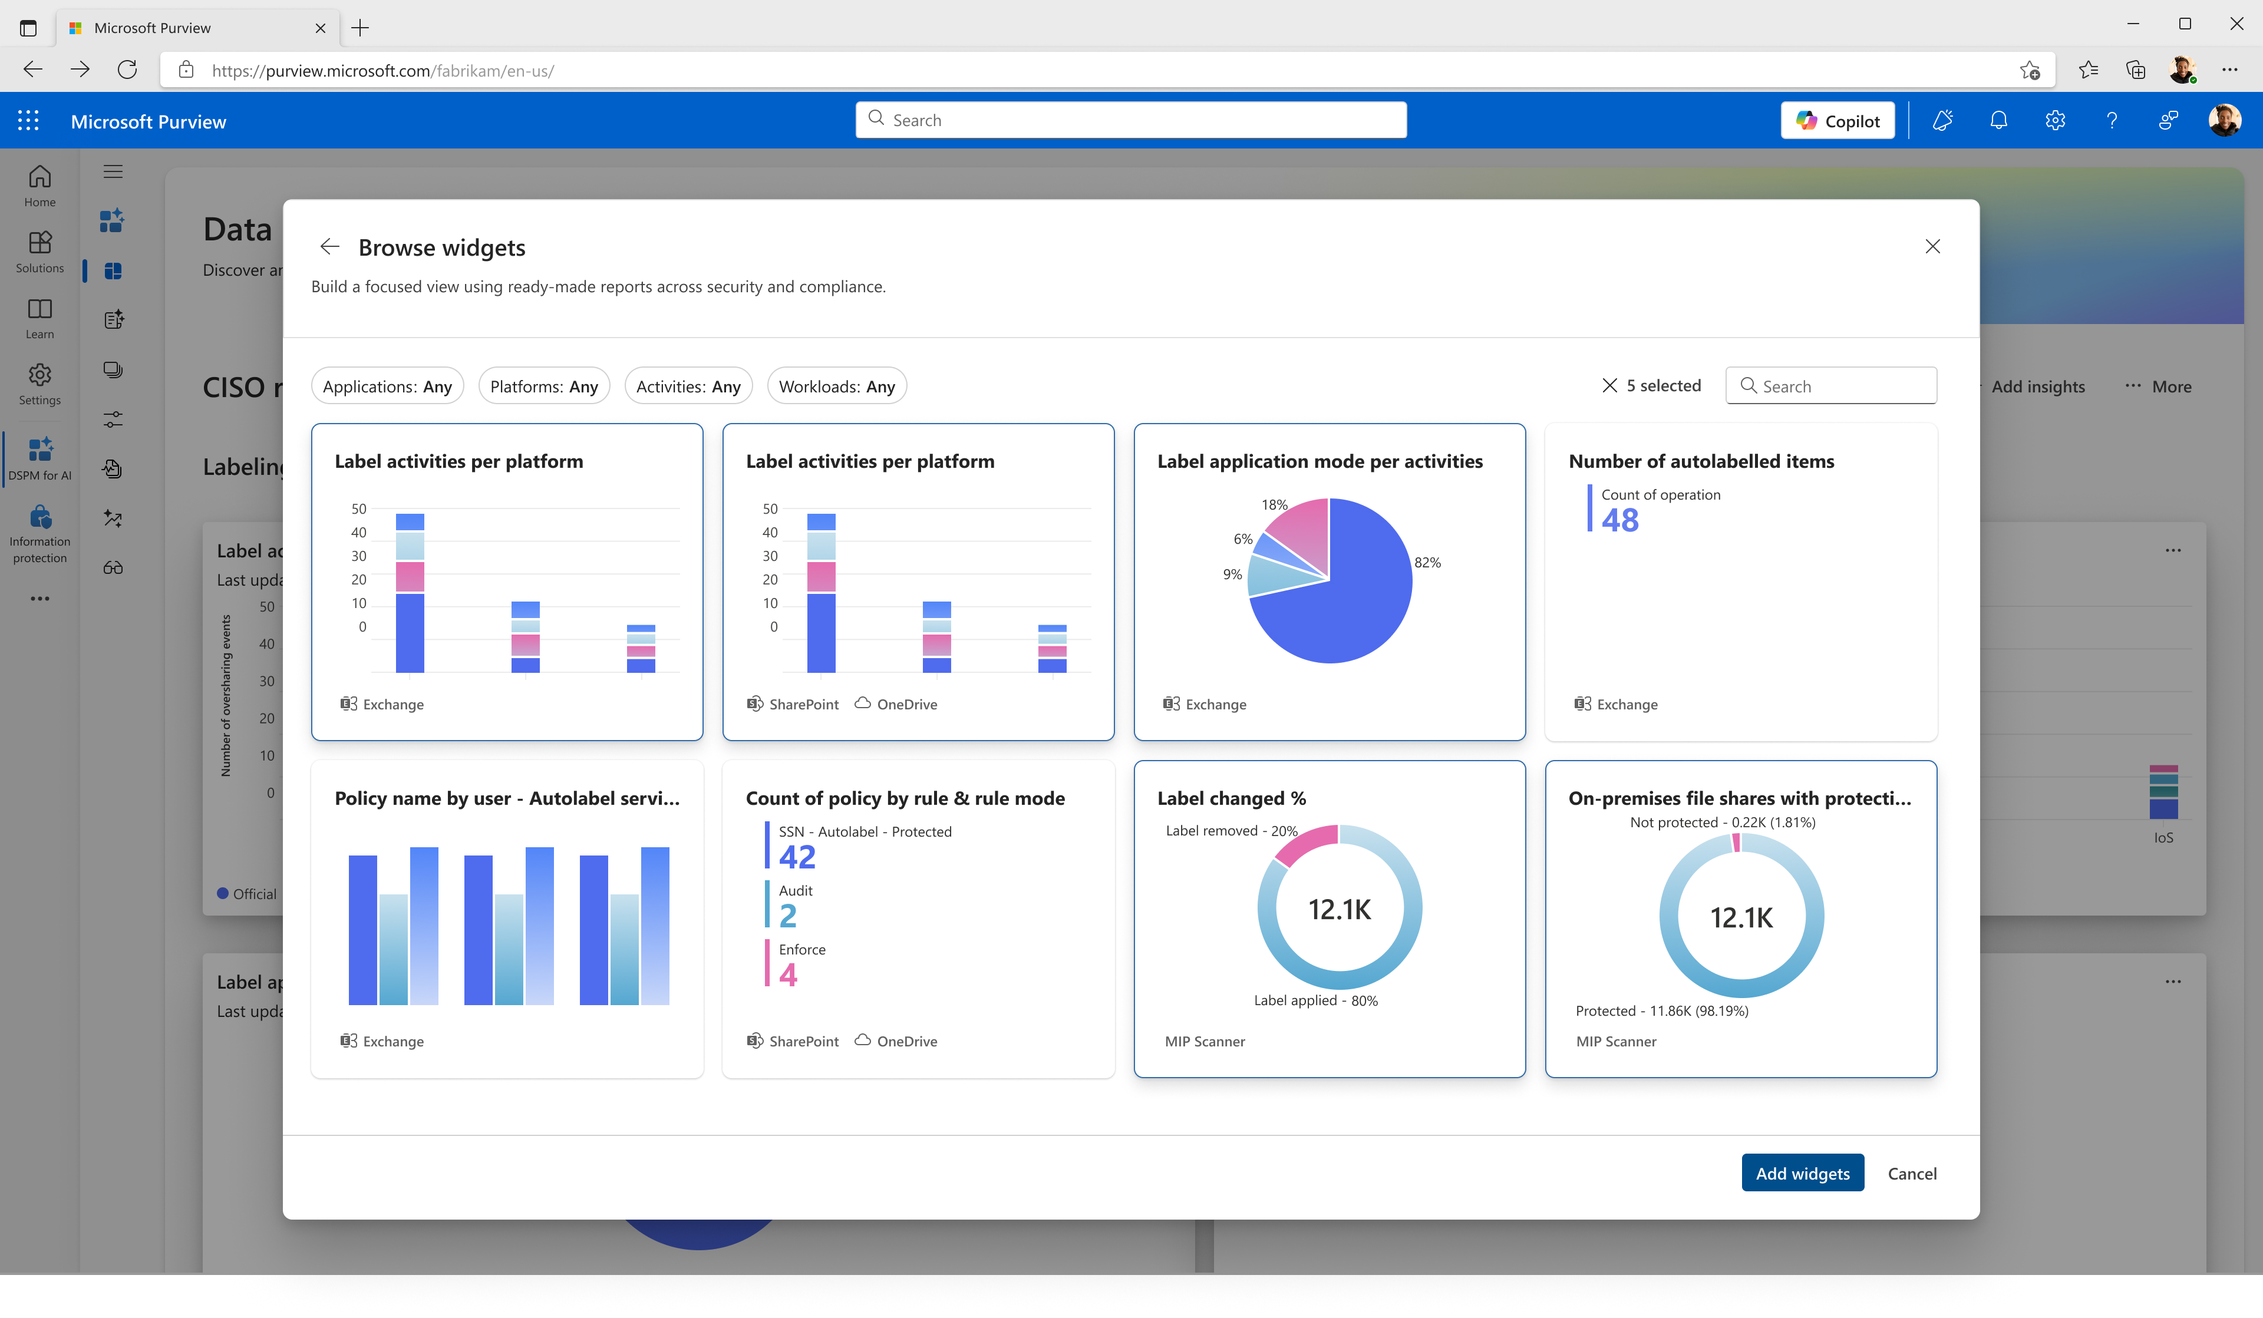Click Add widgets button
The height and width of the screenshot is (1318, 2263).
click(1803, 1174)
